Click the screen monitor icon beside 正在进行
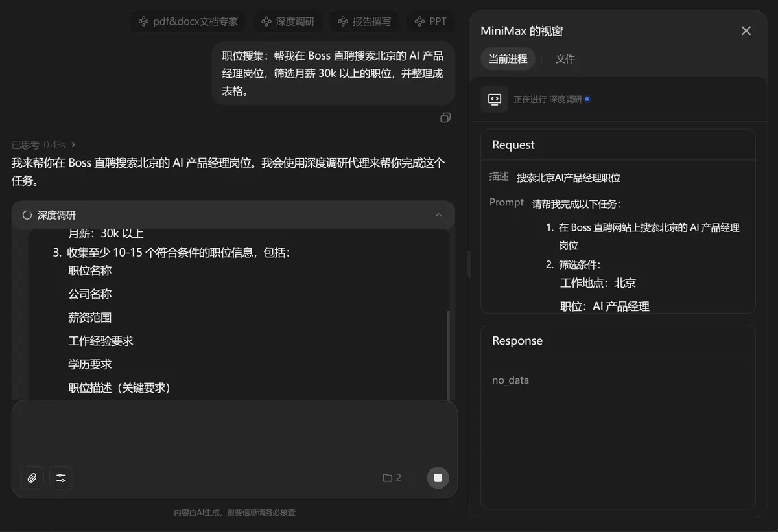Image resolution: width=778 pixels, height=532 pixels. coord(494,99)
